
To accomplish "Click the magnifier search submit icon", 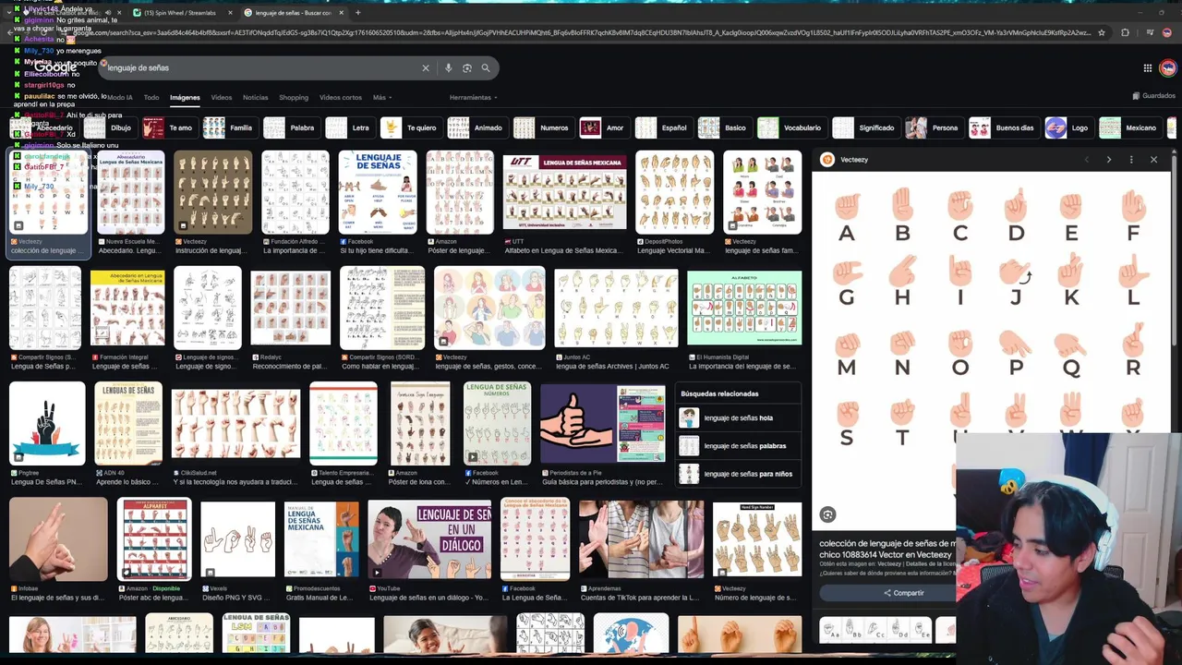I will point(486,67).
